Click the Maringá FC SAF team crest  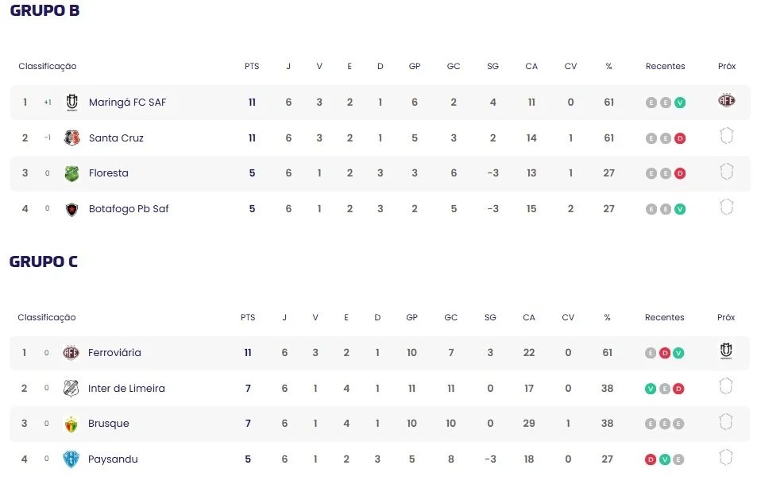(72, 103)
